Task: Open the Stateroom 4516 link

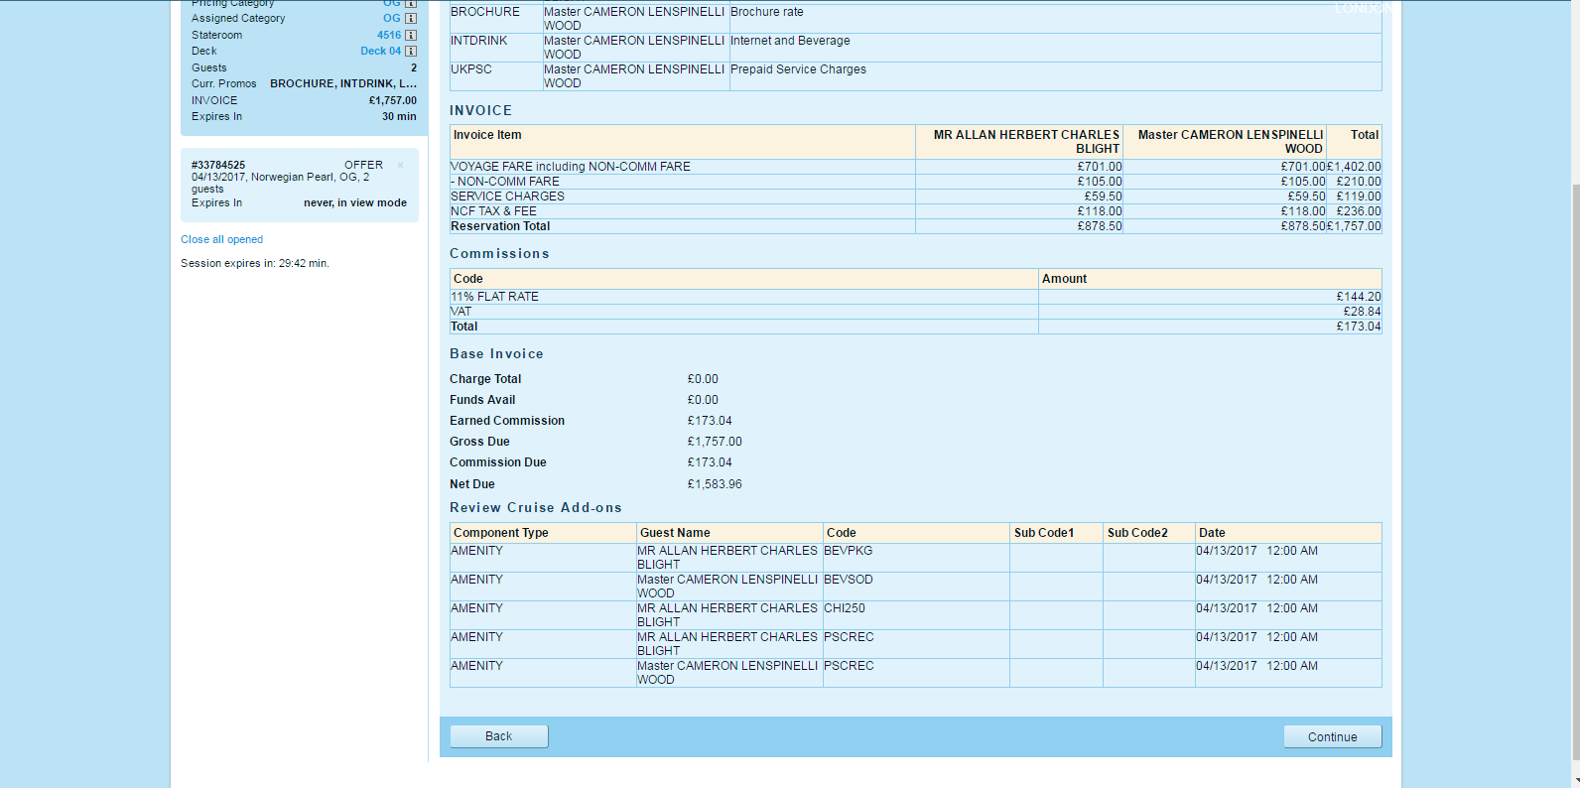Action: click(388, 35)
